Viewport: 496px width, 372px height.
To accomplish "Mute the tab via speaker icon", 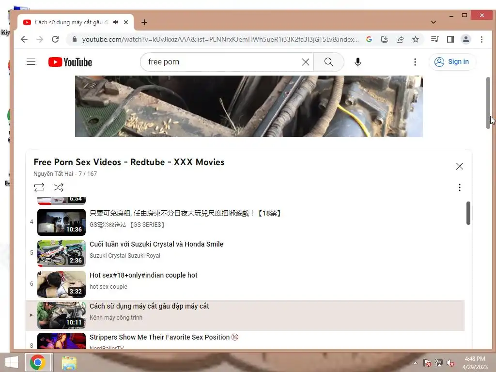I will [x=115, y=22].
